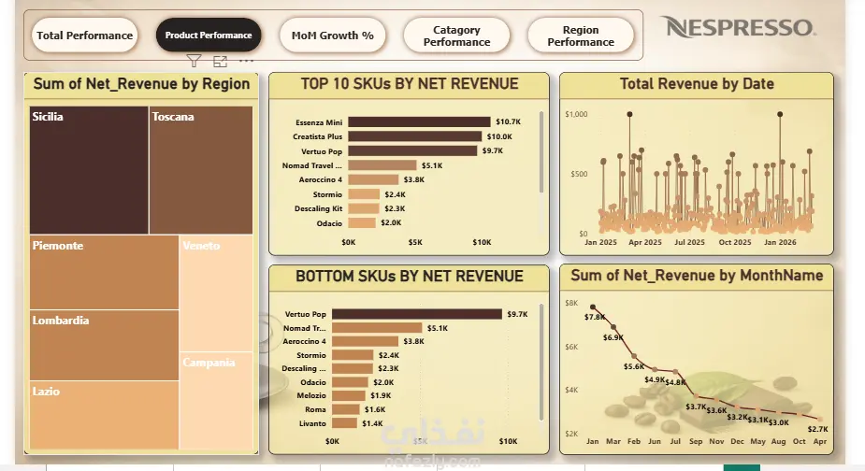Image resolution: width=865 pixels, height=471 pixels.
Task: Click the $2.3K Descaling Kit bar in Top 10
Action: pyautogui.click(x=363, y=208)
